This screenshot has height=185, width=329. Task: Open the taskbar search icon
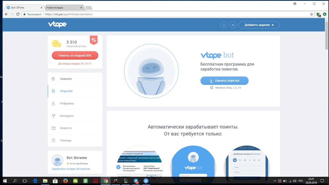[15, 181]
